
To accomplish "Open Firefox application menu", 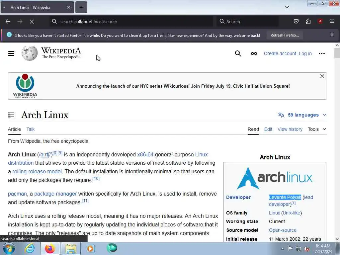I will 332,21.
